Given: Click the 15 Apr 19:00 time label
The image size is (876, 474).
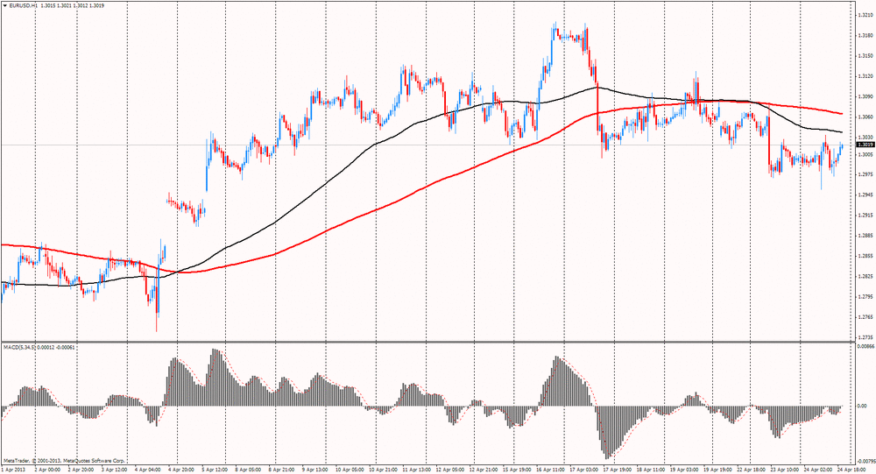Looking at the screenshot, I should click(x=517, y=470).
